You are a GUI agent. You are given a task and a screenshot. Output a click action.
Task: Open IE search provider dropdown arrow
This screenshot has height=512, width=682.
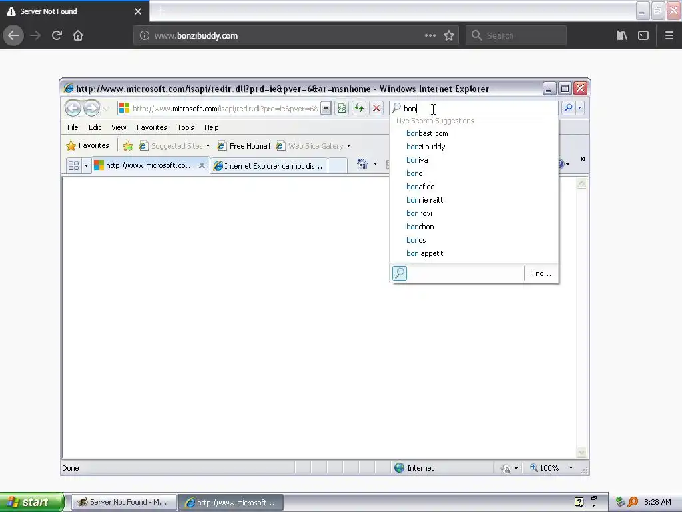[580, 108]
